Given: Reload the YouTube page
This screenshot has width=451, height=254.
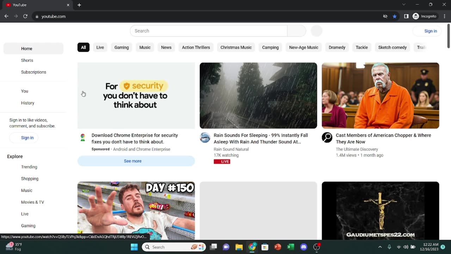Looking at the screenshot, I should coord(25,16).
